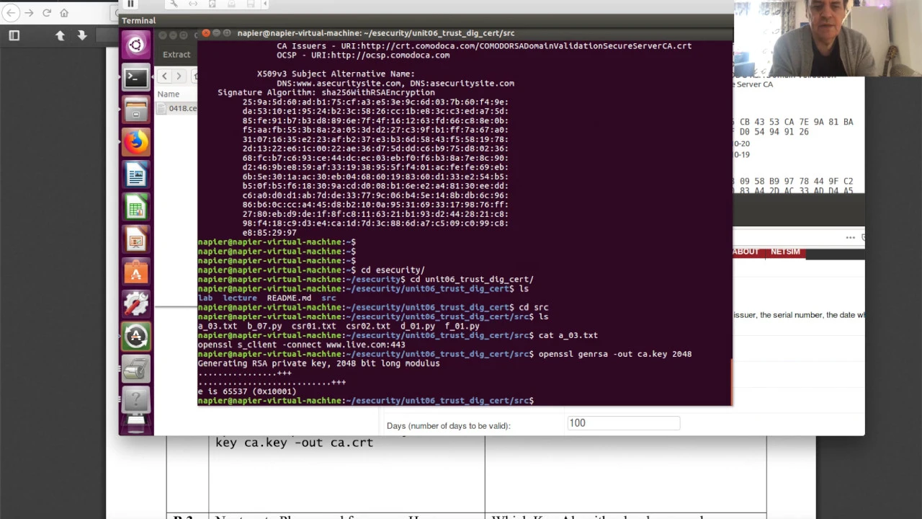Click the 'cat a_03.txt' command line
The width and height of the screenshot is (922, 519).
568,335
